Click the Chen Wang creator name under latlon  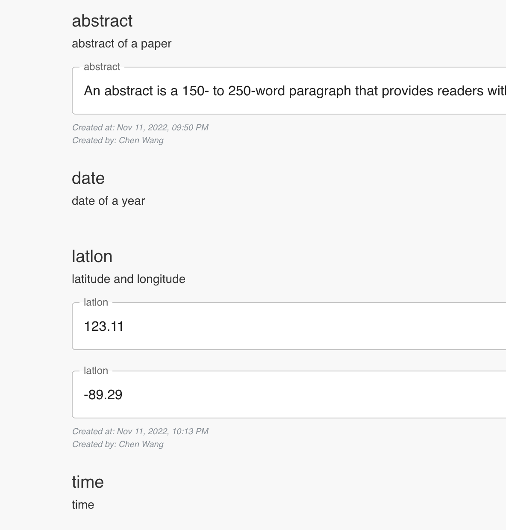(x=141, y=444)
